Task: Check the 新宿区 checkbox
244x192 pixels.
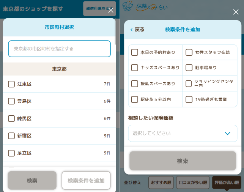Action: click(x=11, y=136)
